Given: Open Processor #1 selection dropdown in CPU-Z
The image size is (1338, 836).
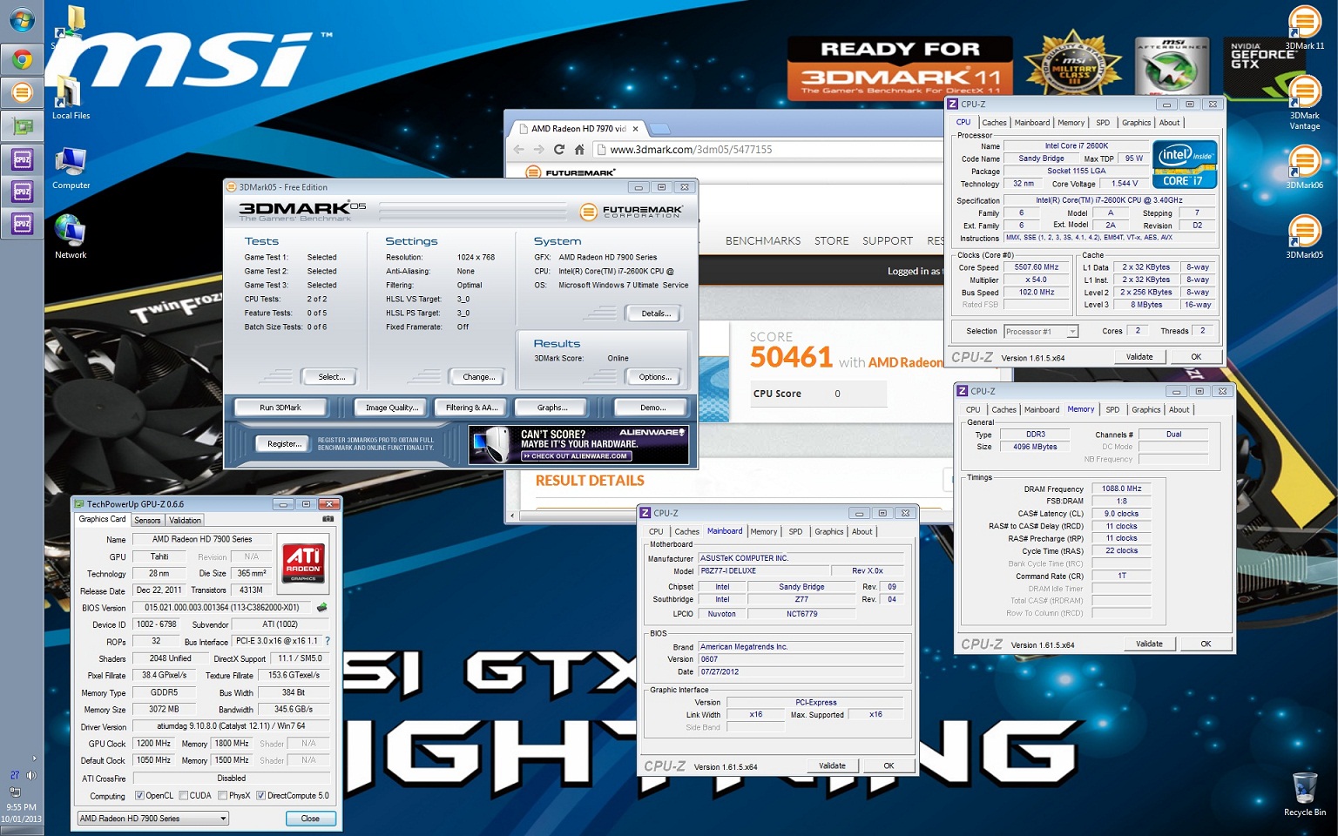Looking at the screenshot, I should coord(1041,331).
